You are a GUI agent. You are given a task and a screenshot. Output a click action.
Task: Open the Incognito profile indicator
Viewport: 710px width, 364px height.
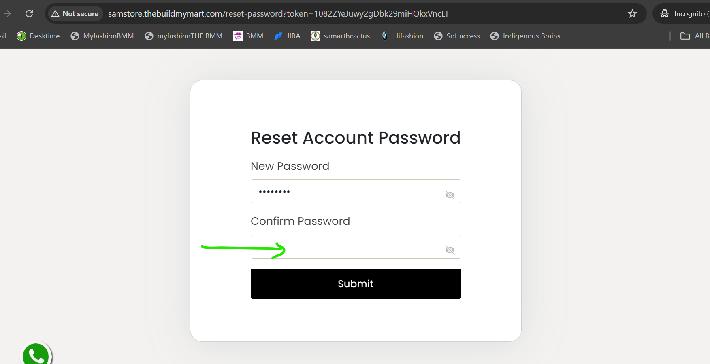click(683, 14)
